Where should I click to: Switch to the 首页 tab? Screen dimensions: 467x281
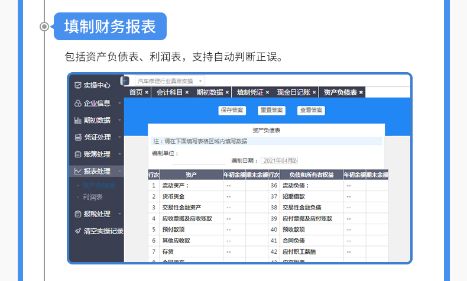136,93
